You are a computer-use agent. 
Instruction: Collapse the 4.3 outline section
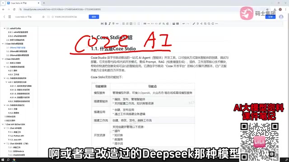click(x=5, y=78)
